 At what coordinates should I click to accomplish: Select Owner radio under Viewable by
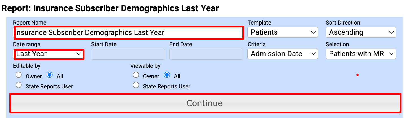click(x=136, y=75)
